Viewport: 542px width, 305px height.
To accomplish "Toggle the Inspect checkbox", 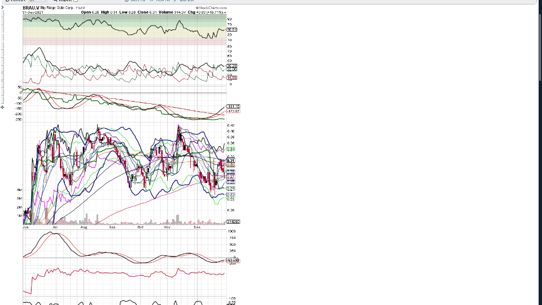I will click(76, 1).
